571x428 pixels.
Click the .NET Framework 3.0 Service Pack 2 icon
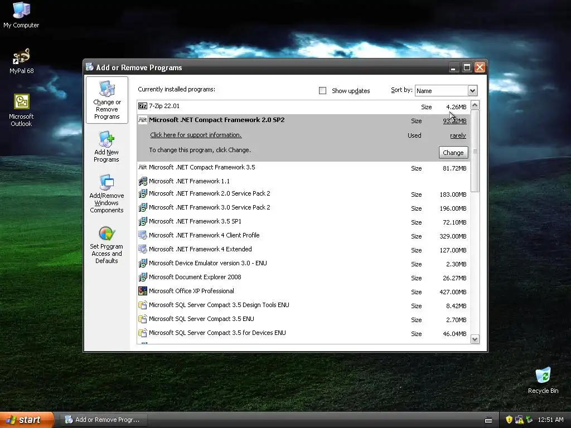pyautogui.click(x=143, y=207)
